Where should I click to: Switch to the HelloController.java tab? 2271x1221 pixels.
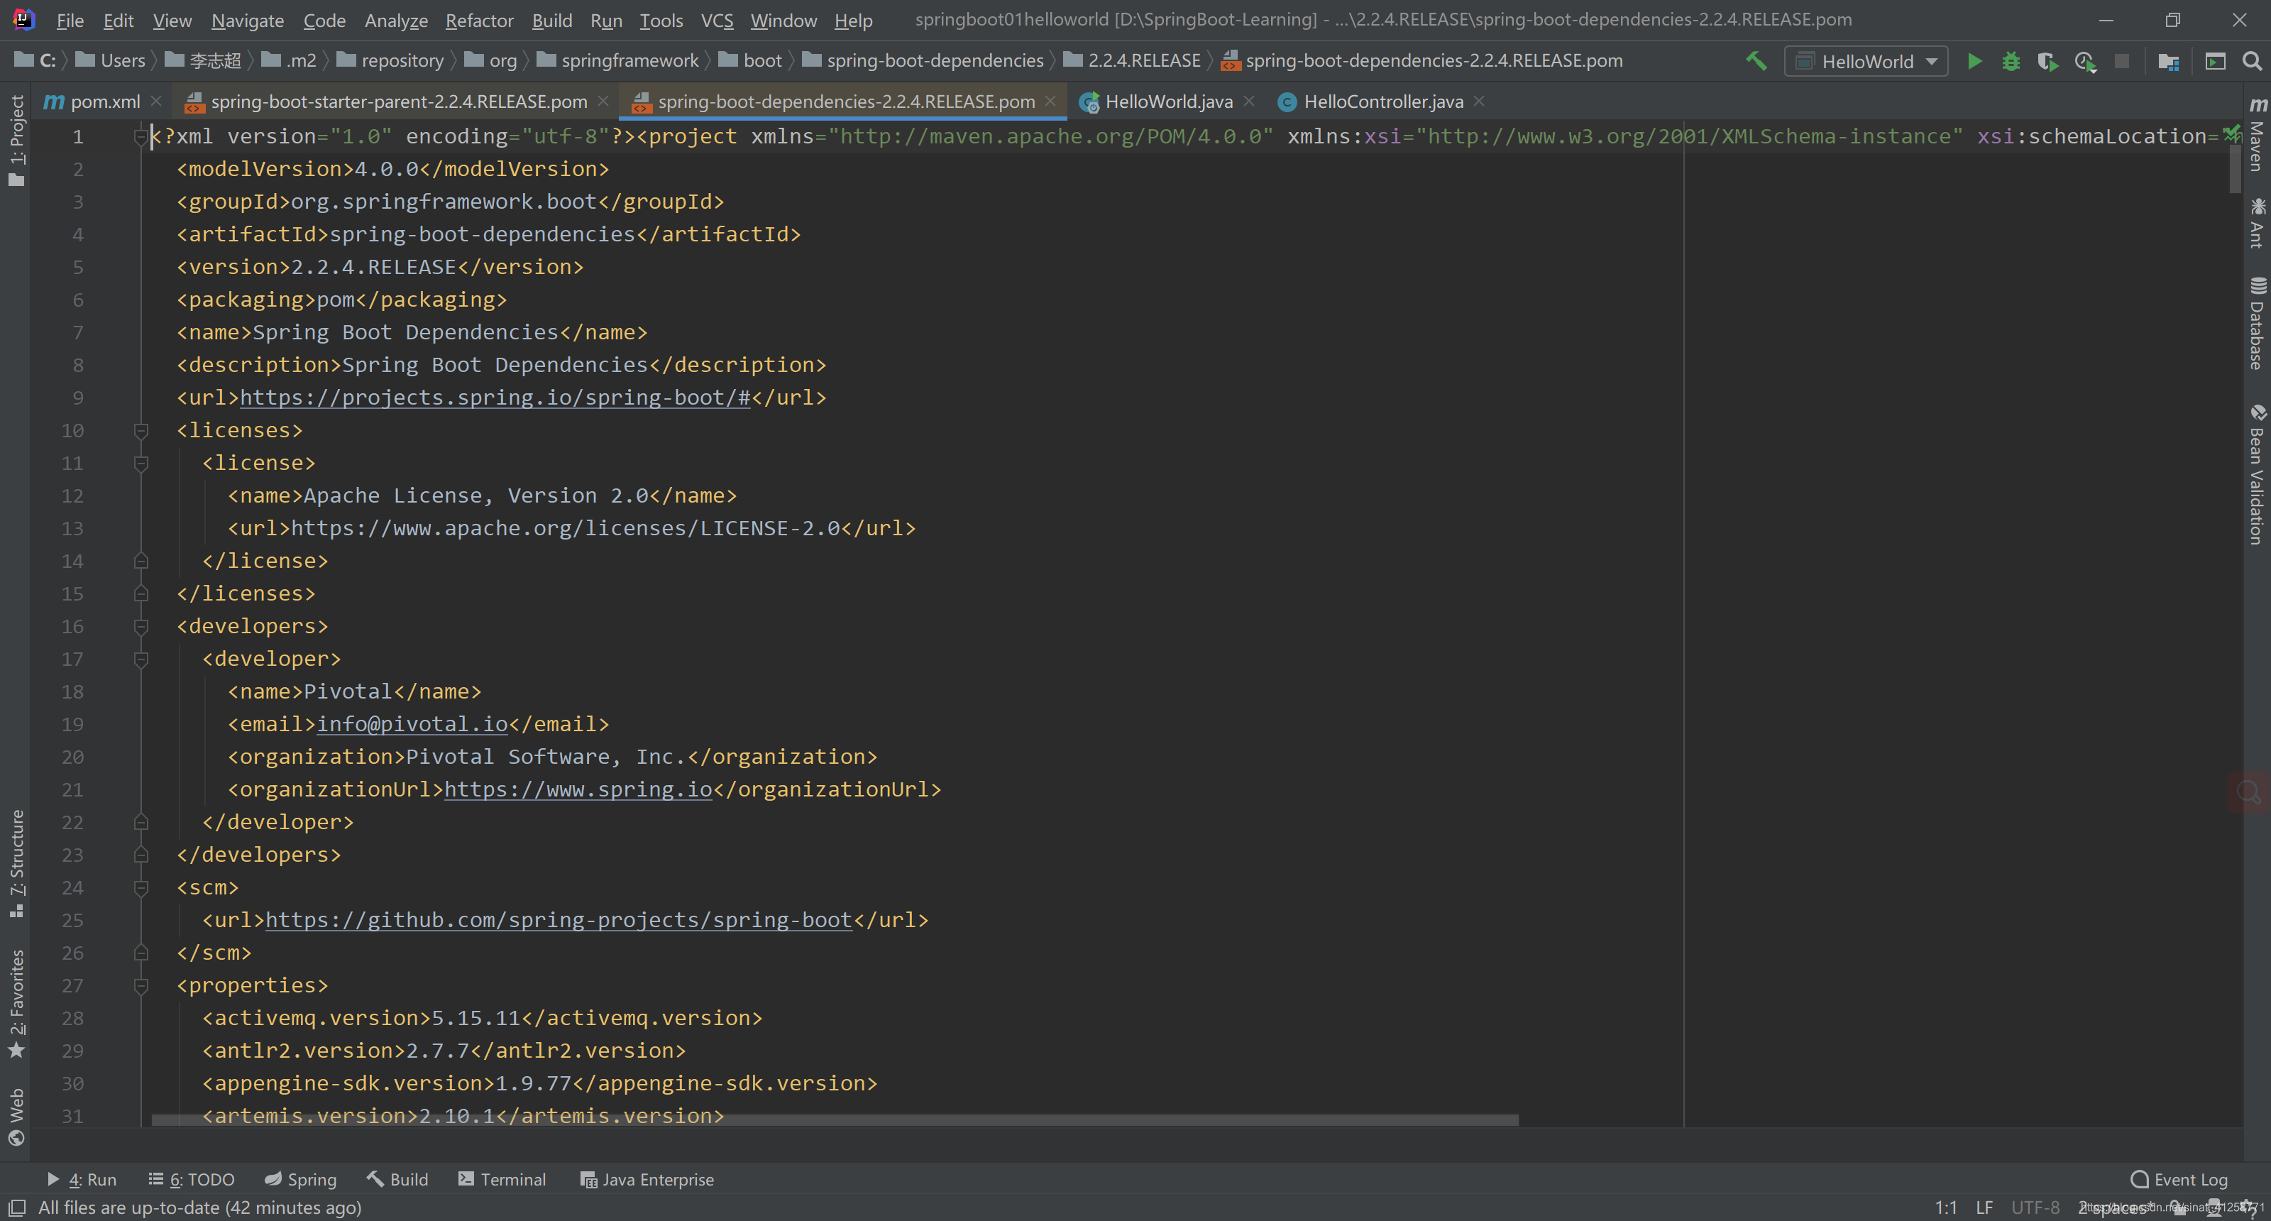[1382, 102]
